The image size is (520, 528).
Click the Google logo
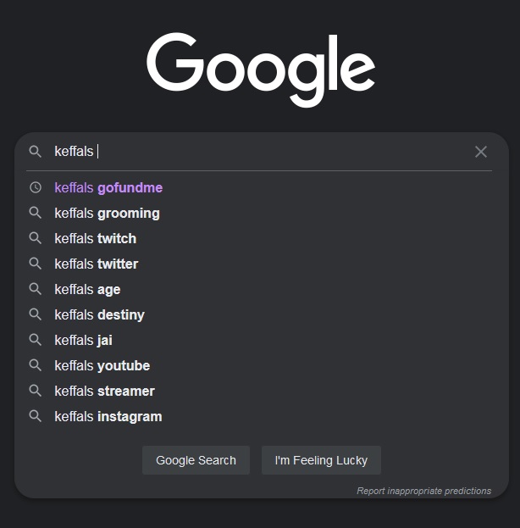point(261,70)
